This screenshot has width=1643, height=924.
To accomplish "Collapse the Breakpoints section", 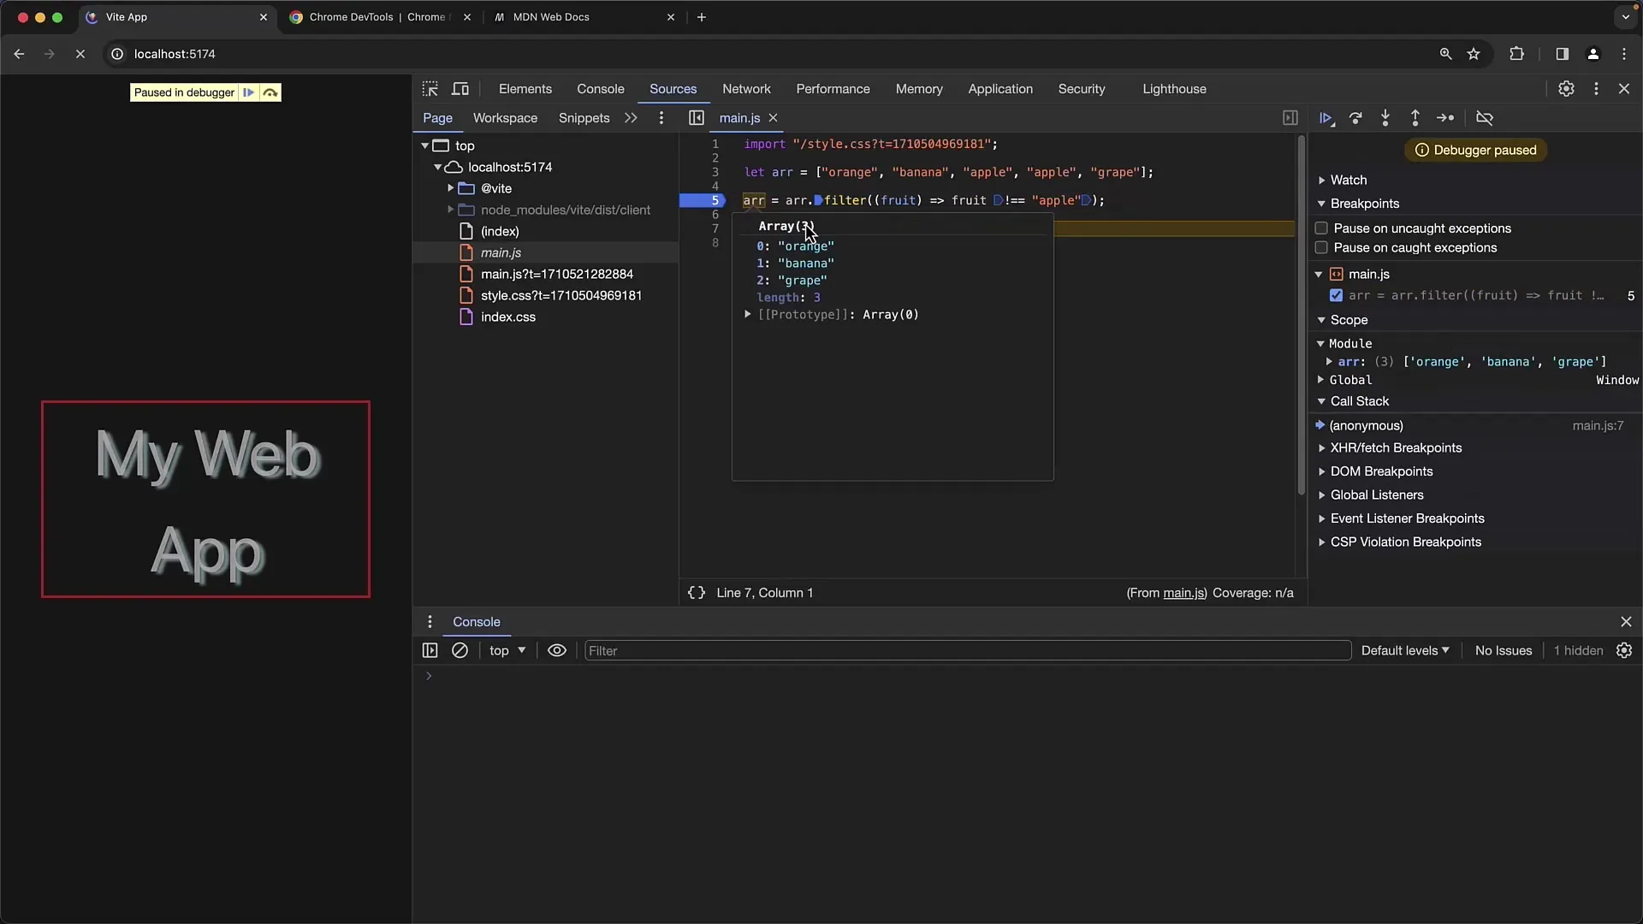I will tap(1364, 204).
